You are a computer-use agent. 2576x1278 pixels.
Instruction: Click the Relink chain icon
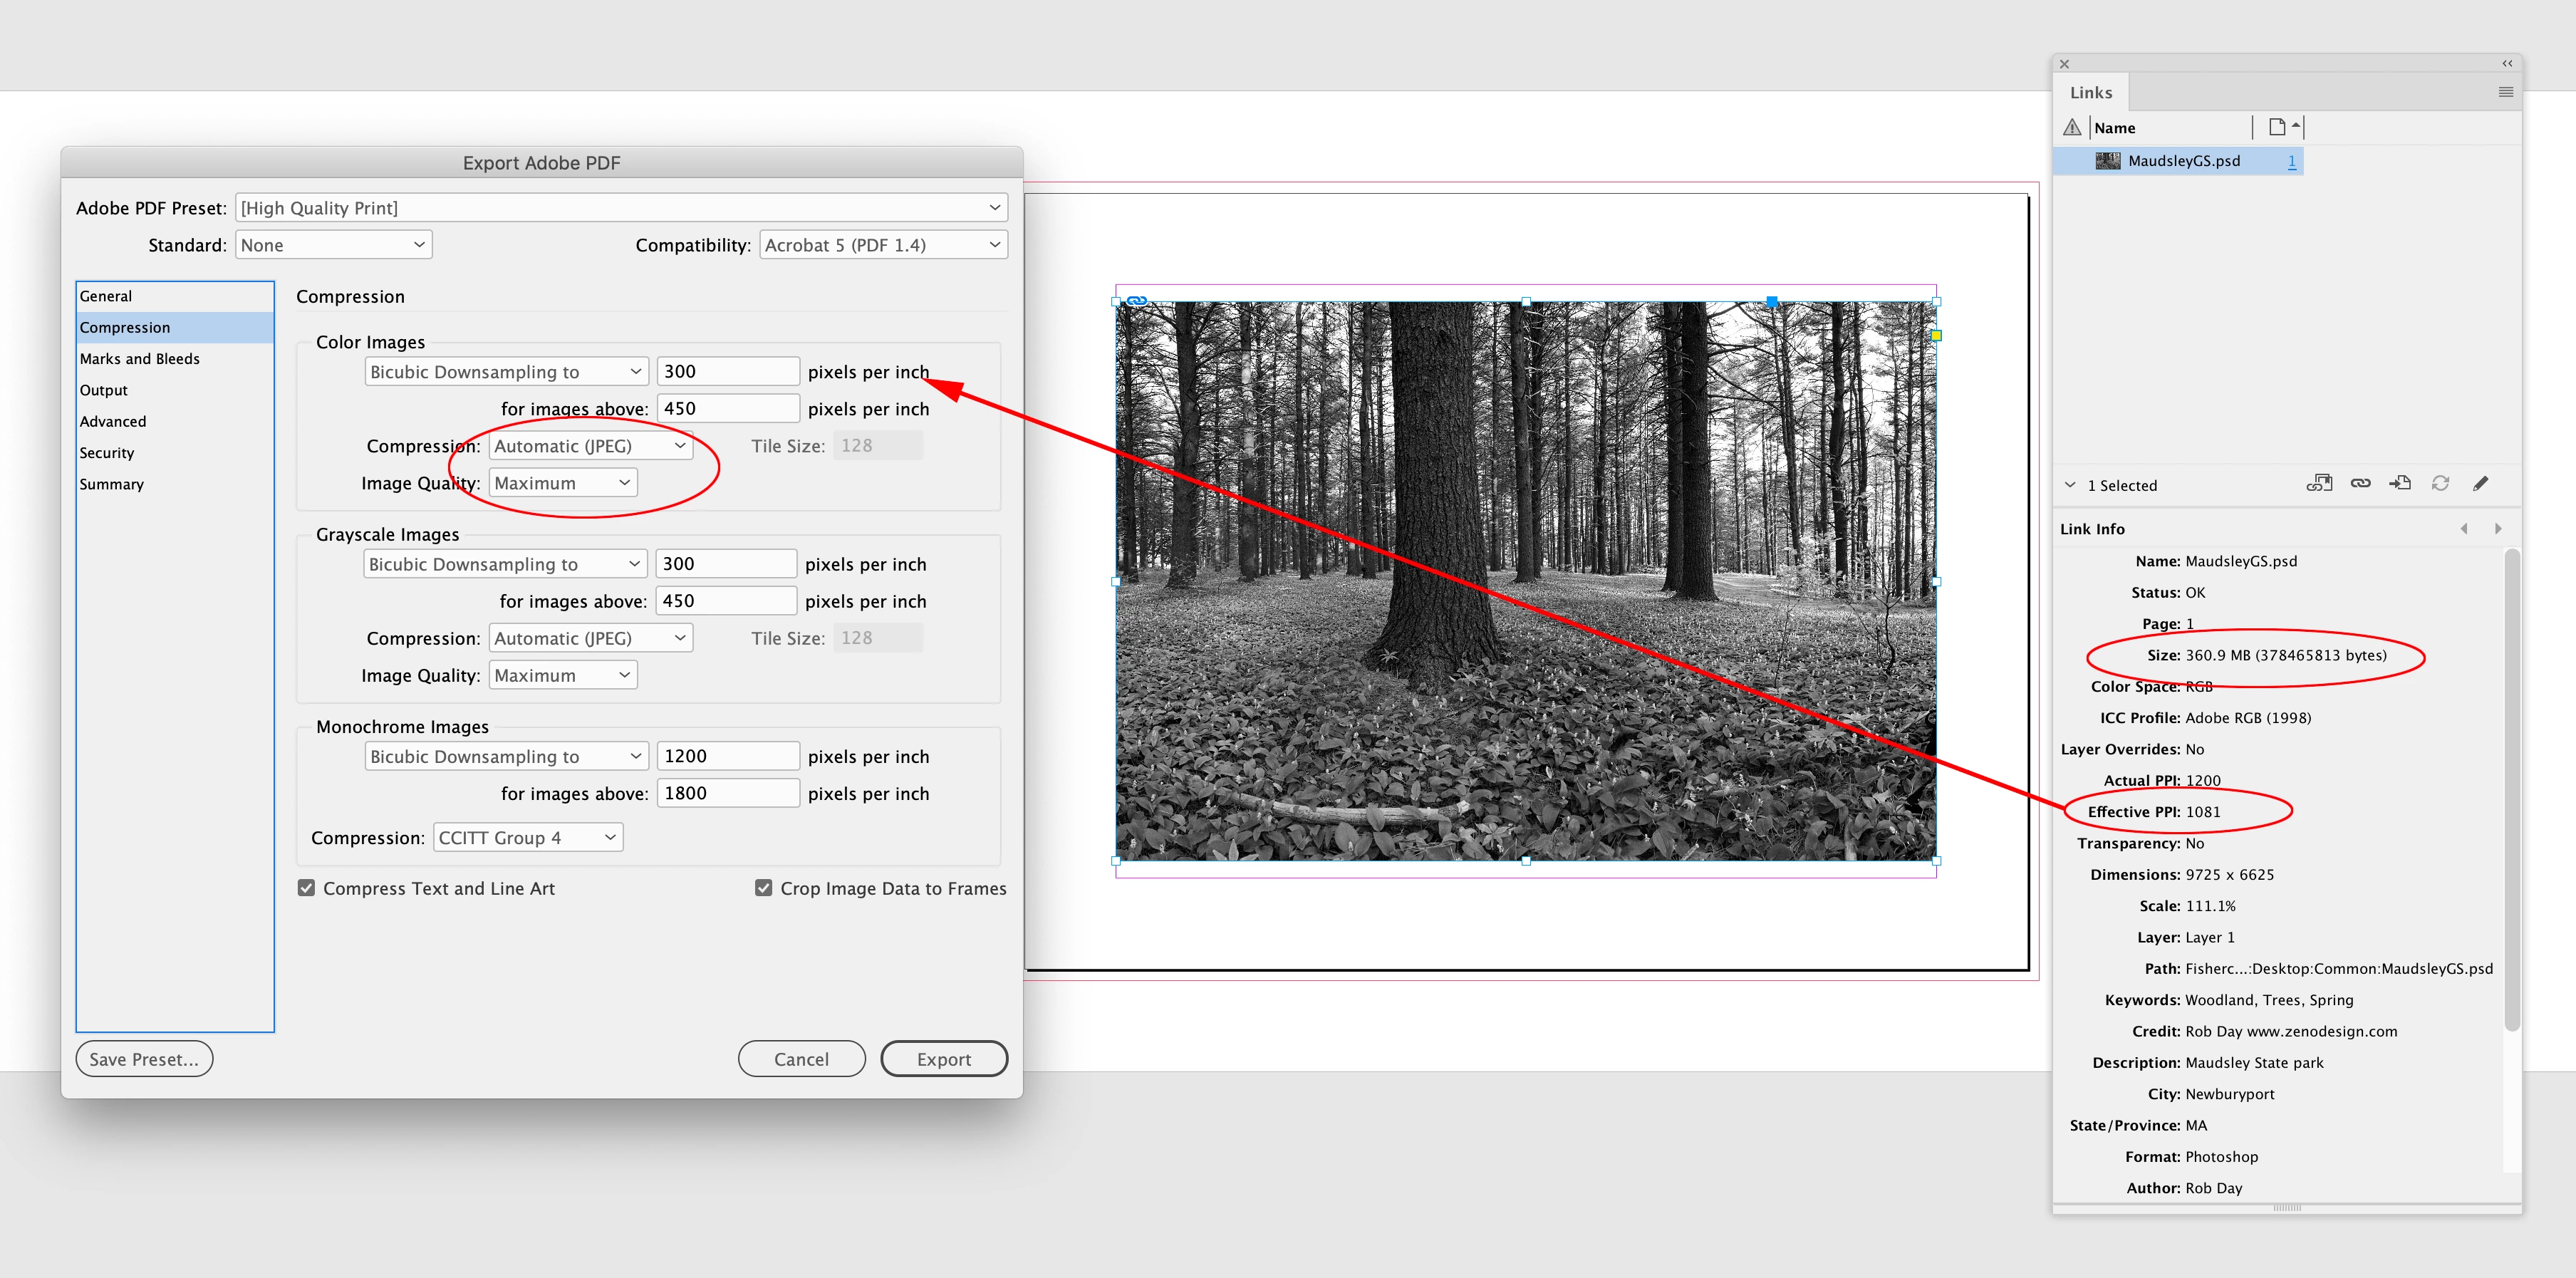click(x=2360, y=484)
